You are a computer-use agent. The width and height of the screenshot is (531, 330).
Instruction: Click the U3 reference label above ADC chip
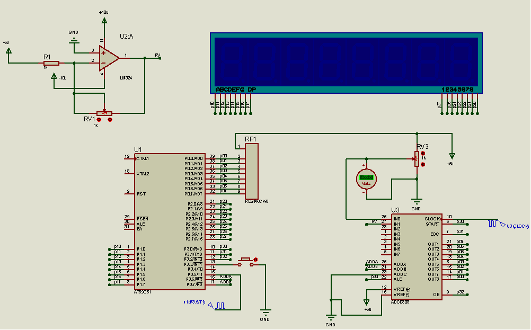pos(395,210)
